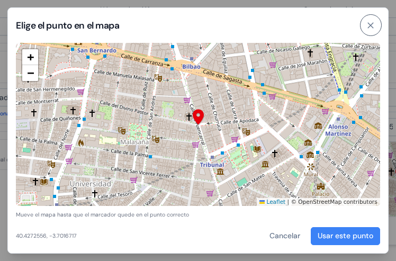
Task: Click gallery icon above Alonso Martínez label
Action: 318,125
